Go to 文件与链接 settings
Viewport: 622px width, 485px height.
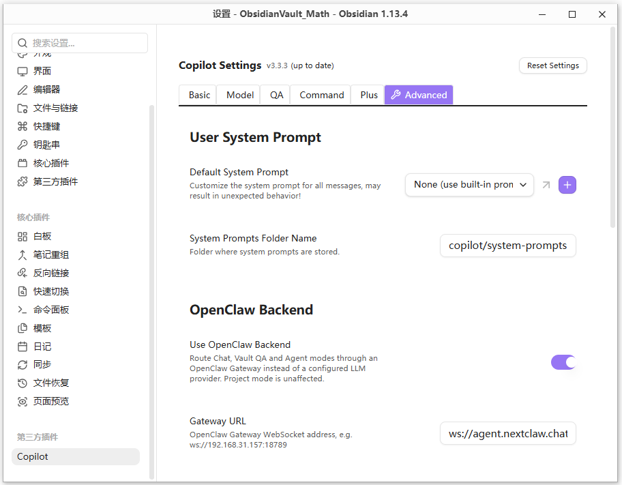(x=76, y=108)
